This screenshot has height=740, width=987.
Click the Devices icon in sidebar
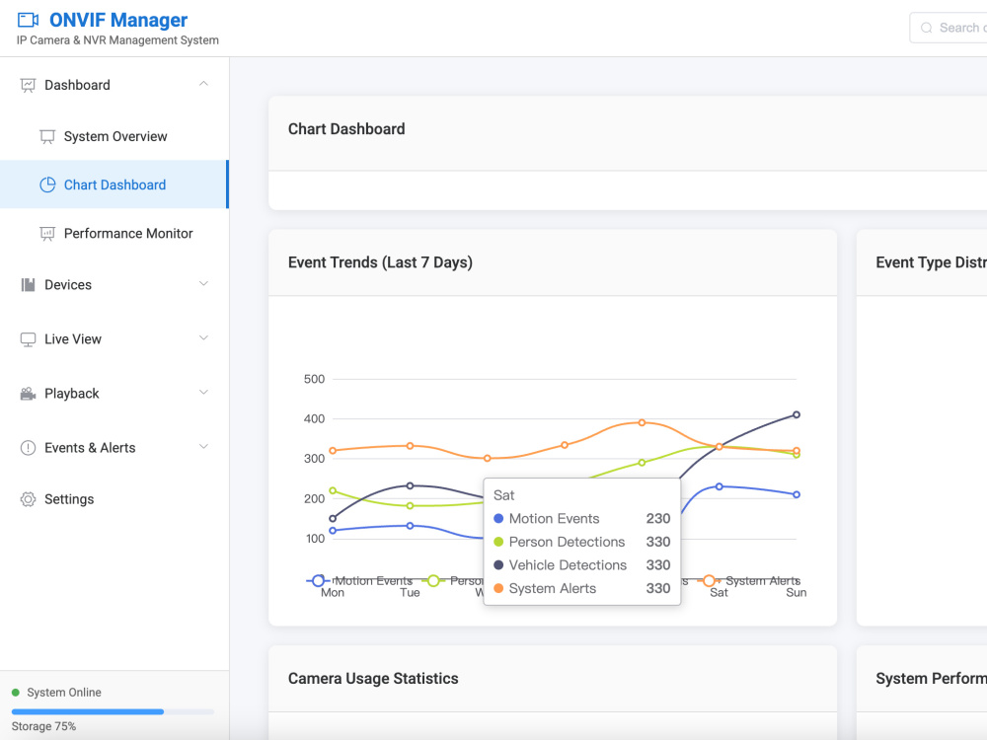pos(28,285)
